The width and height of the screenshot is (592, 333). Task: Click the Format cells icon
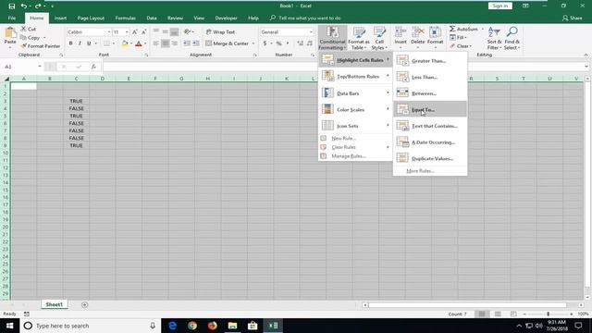click(x=436, y=33)
